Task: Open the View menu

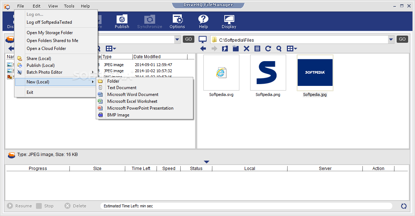Action: click(53, 6)
